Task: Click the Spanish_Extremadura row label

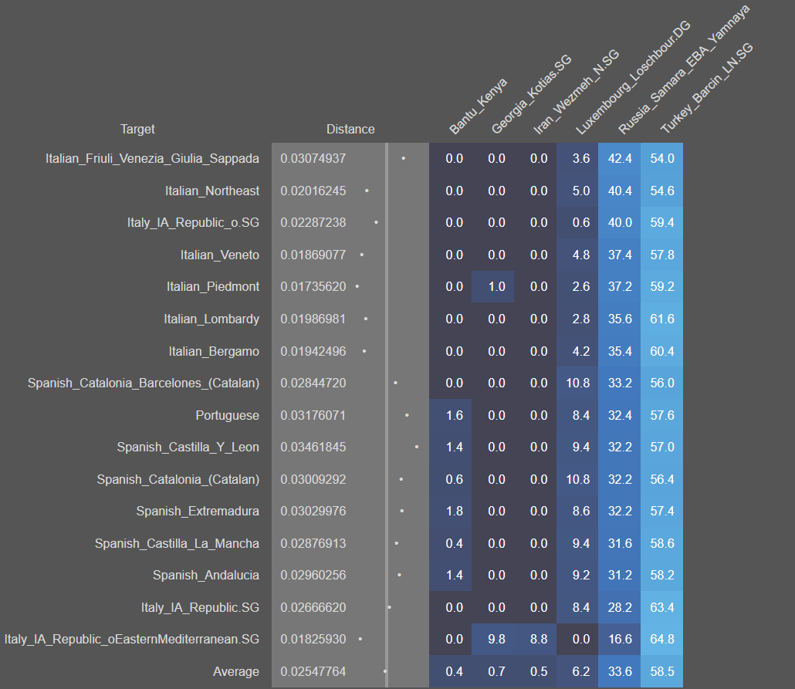Action: (198, 511)
